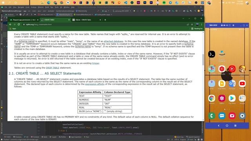
Task: Open Visual Studio Code from taskbar
Action: 125,3
